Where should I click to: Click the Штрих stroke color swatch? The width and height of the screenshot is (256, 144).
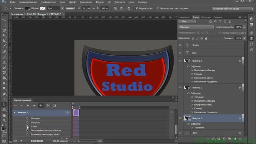pyautogui.click(x=43, y=8)
